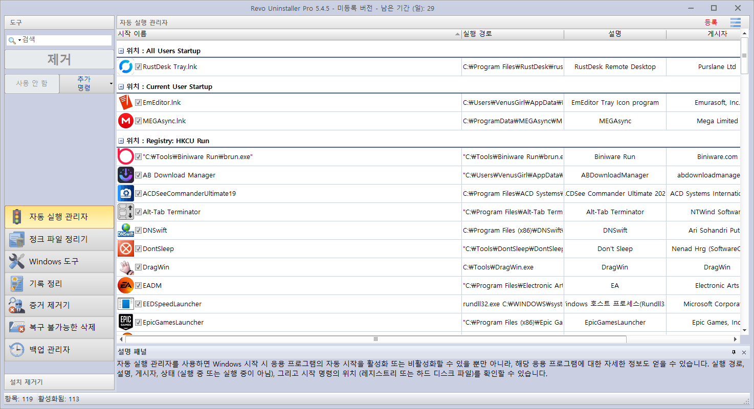Click the icon of 복구 불가능한 삭제
Screen dimensions: 754x409
pyautogui.click(x=17, y=327)
